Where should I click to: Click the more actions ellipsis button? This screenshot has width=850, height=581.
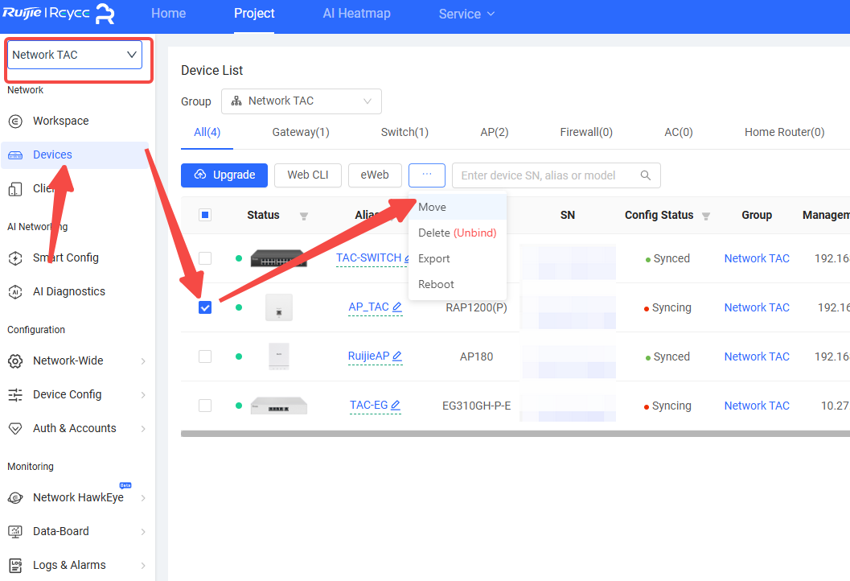[427, 175]
